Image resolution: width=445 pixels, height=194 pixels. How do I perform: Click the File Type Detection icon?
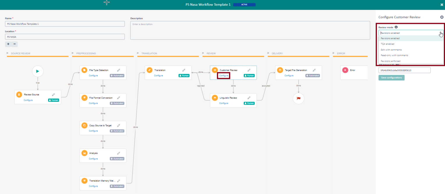coord(84,70)
